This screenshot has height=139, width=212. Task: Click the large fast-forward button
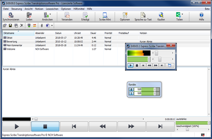pos(132,126)
